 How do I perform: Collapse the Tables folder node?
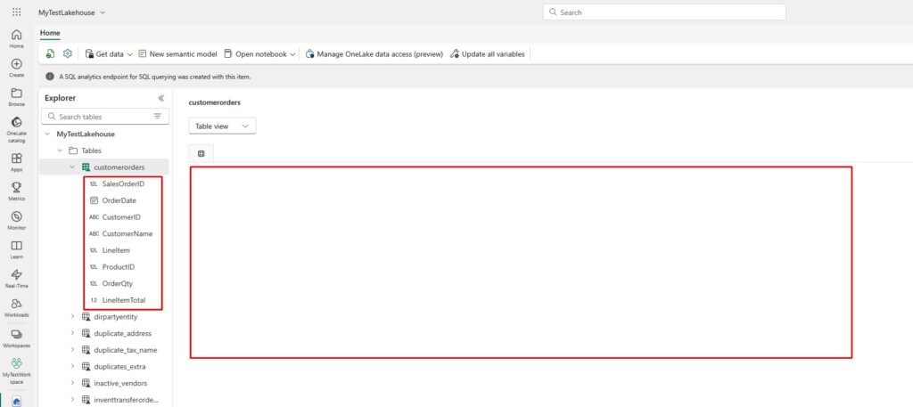coord(60,151)
